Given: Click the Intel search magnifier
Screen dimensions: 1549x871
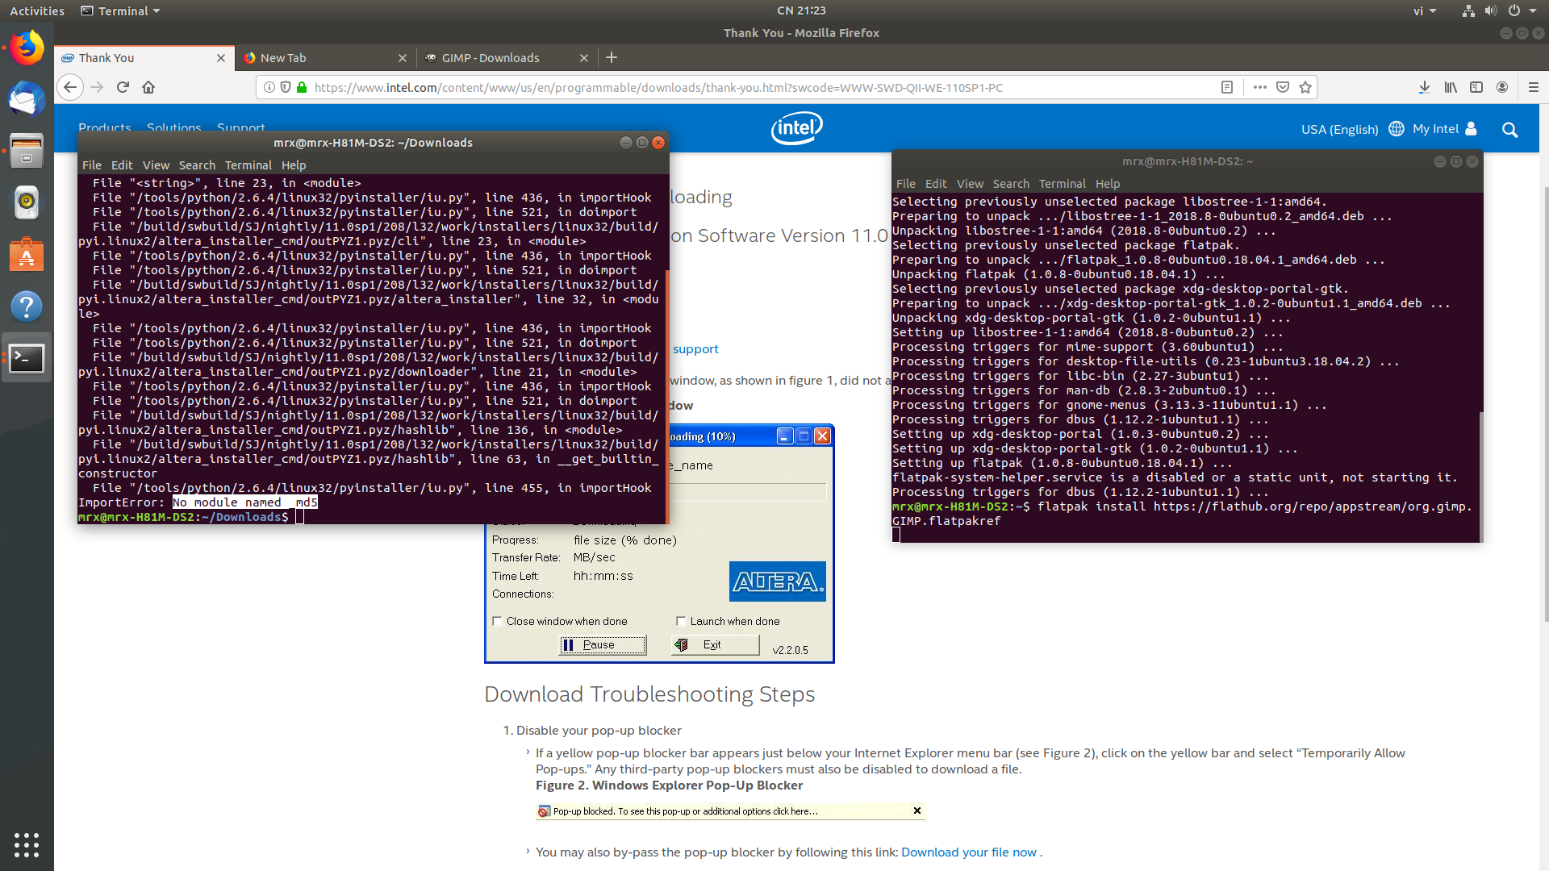Looking at the screenshot, I should click(1510, 130).
